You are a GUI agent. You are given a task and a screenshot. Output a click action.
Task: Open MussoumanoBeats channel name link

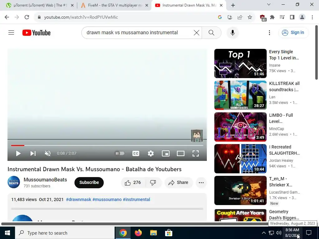click(x=45, y=180)
